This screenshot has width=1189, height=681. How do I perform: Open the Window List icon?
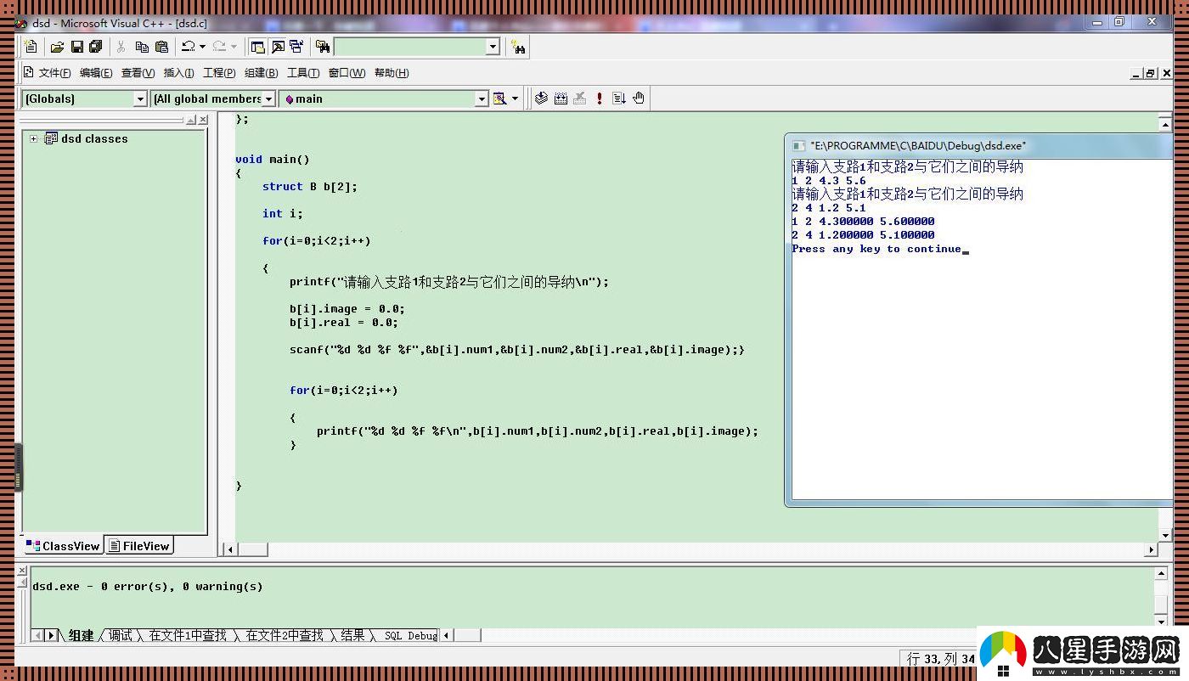[x=296, y=47]
